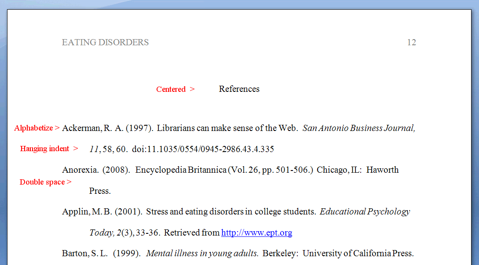This screenshot has width=479, height=265.
Task: Click the centered 'References' heading
Action: 239,89
